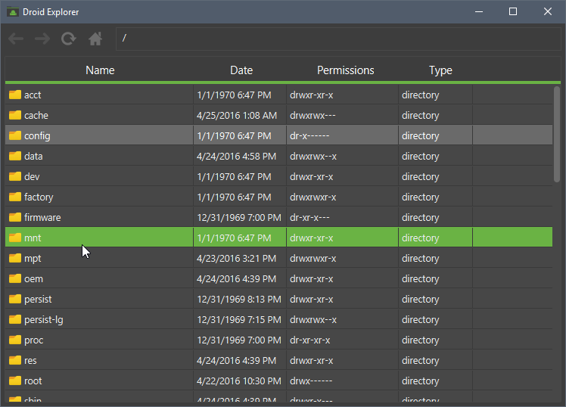
Task: Select the persist-lg directory name
Action: (44, 320)
